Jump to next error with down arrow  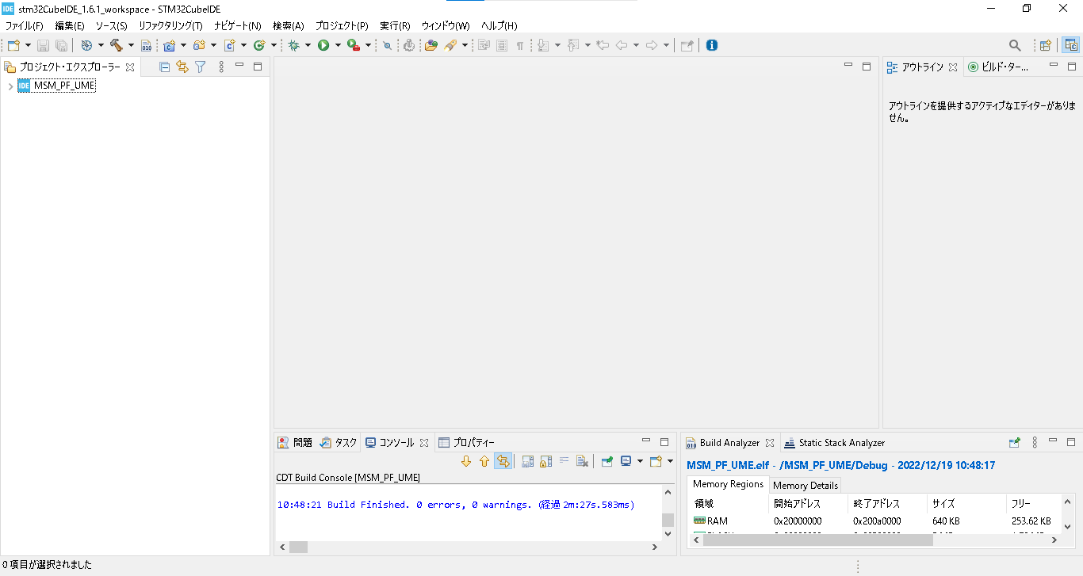point(466,461)
